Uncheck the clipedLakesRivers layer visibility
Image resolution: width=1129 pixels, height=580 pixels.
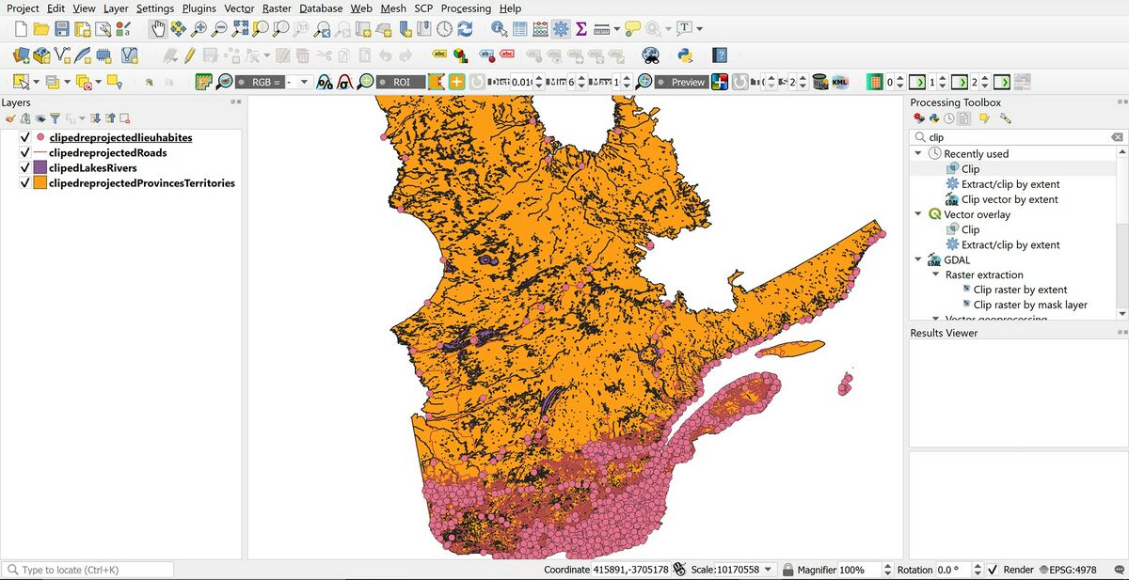click(x=24, y=167)
